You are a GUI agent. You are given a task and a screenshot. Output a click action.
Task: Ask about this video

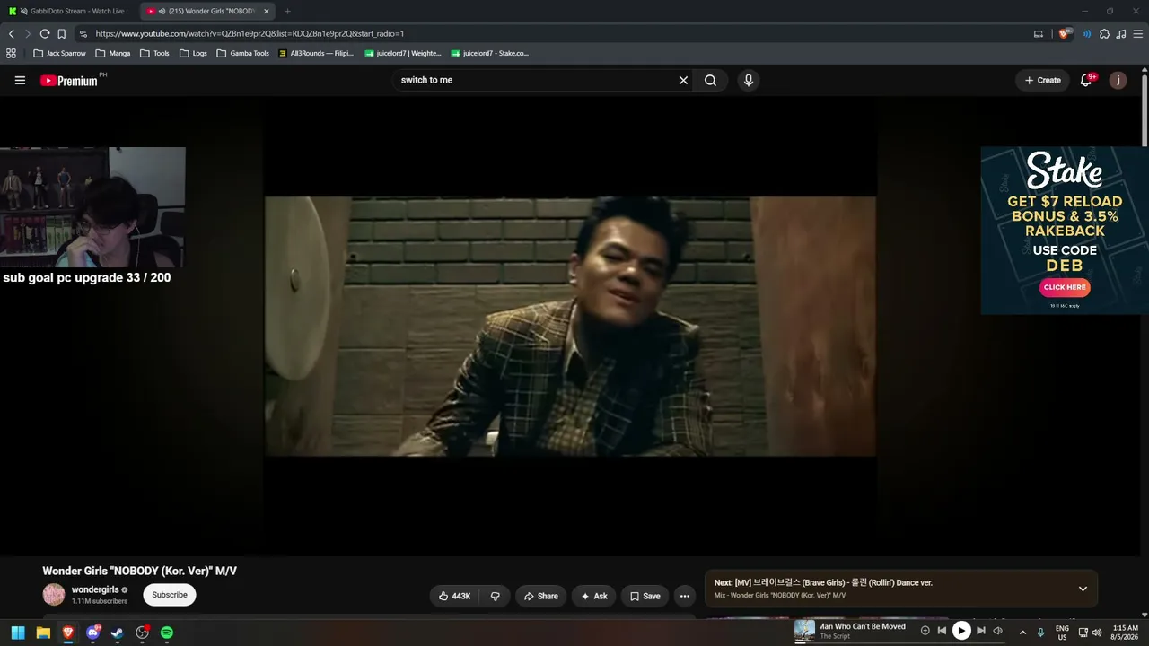click(593, 596)
